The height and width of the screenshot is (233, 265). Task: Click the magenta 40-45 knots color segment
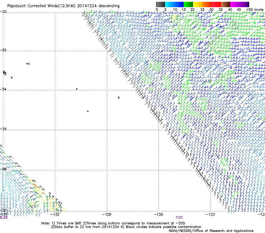tap(235, 4)
